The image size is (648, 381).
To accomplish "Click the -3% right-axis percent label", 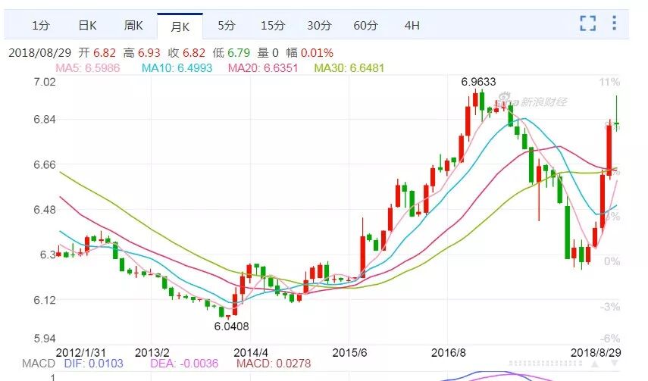I will tap(610, 307).
